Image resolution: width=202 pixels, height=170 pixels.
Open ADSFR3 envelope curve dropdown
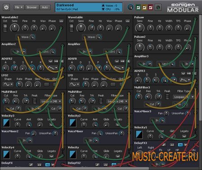pyautogui.click(x=185, y=80)
